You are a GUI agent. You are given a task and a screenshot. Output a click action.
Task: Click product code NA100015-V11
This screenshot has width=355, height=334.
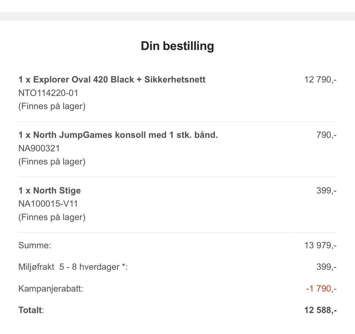[48, 204]
